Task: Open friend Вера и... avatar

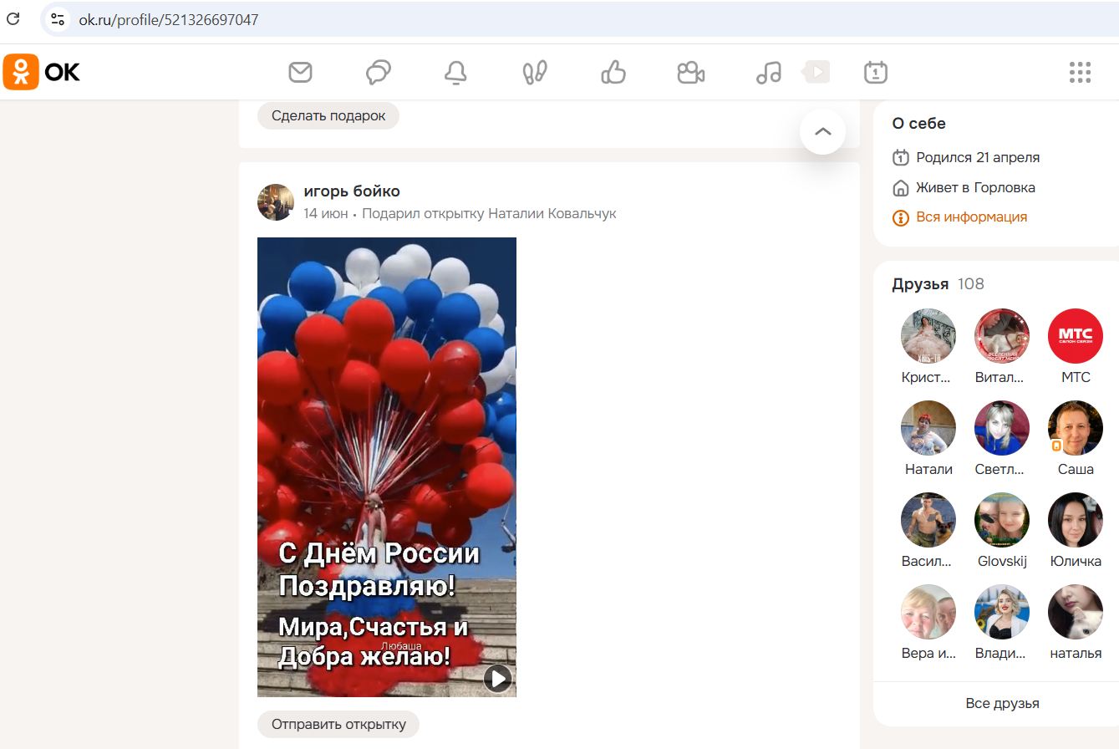Action: [928, 612]
